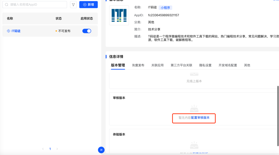Click the empty-box icon under 审核版本
The height and width of the screenshot is (155, 279).
click(x=194, y=109)
